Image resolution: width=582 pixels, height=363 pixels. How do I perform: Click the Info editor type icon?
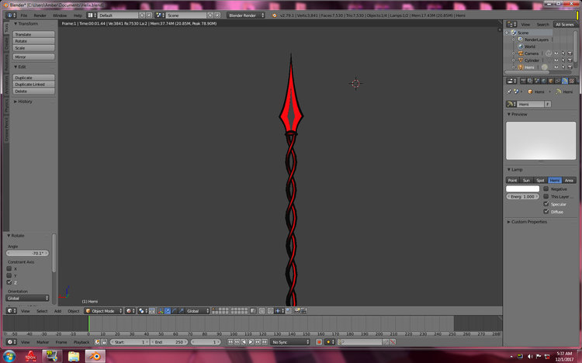11,16
